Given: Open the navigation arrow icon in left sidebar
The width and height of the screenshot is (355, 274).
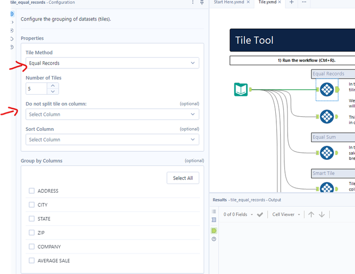Looking at the screenshot, I should pos(12,22).
